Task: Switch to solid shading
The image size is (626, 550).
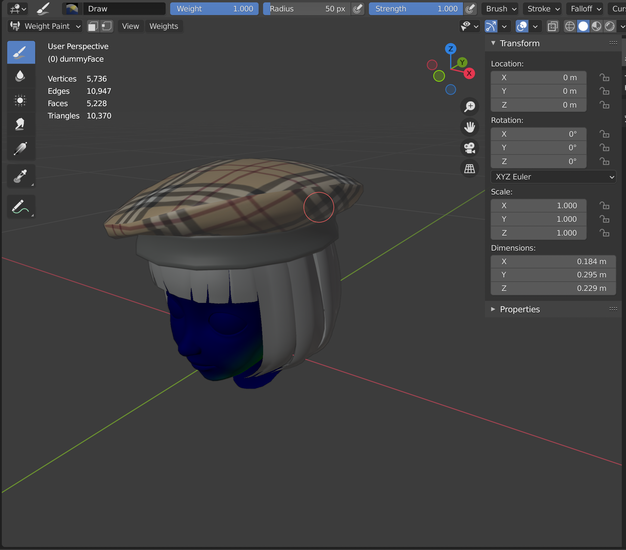Action: (583, 26)
